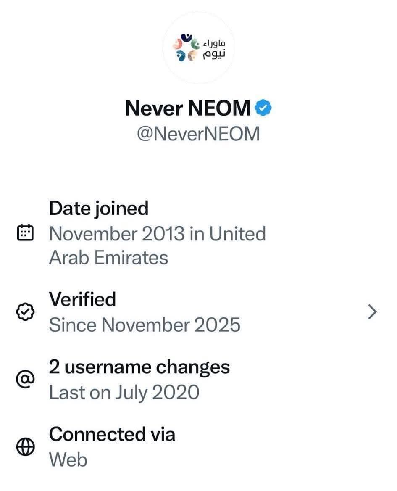Image resolution: width=397 pixels, height=491 pixels.
Task: Click the globe icon by Connected via
Action: [25, 447]
